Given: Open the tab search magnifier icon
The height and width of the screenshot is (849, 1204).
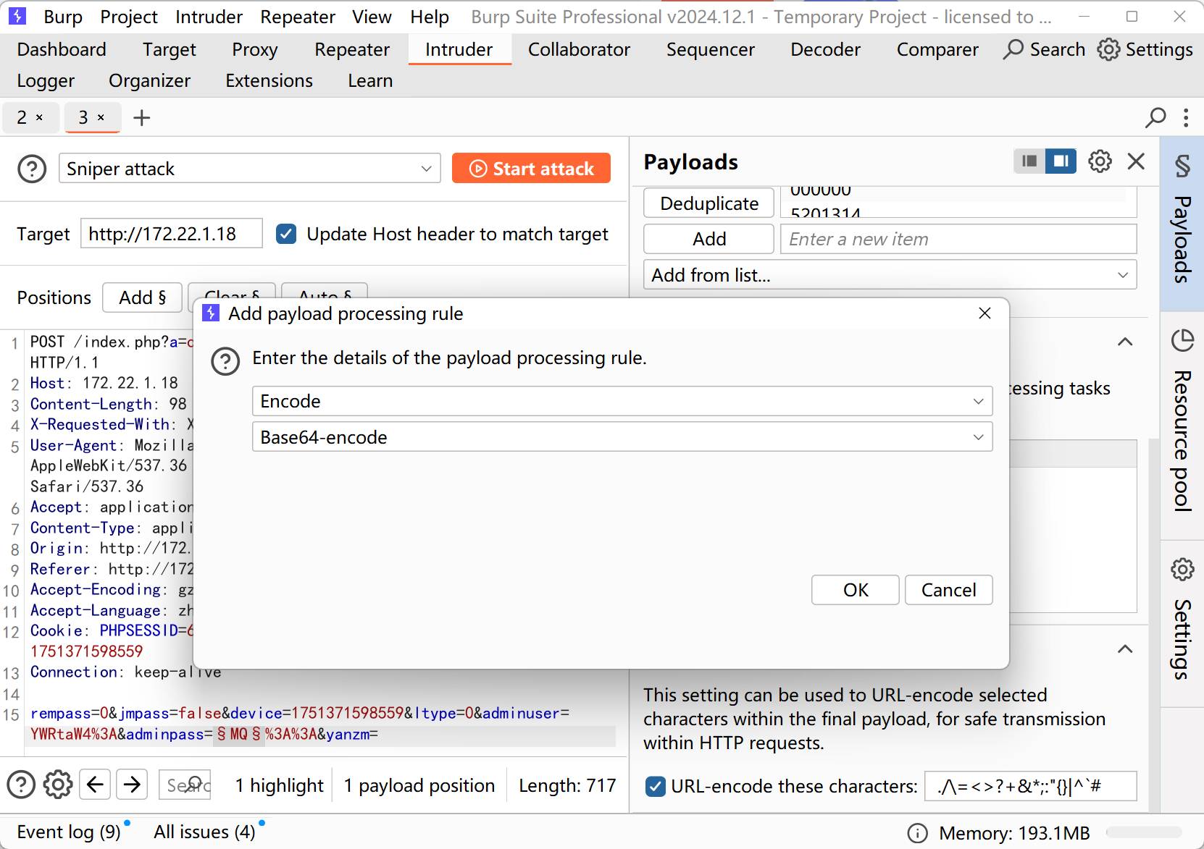Looking at the screenshot, I should pyautogui.click(x=1155, y=117).
